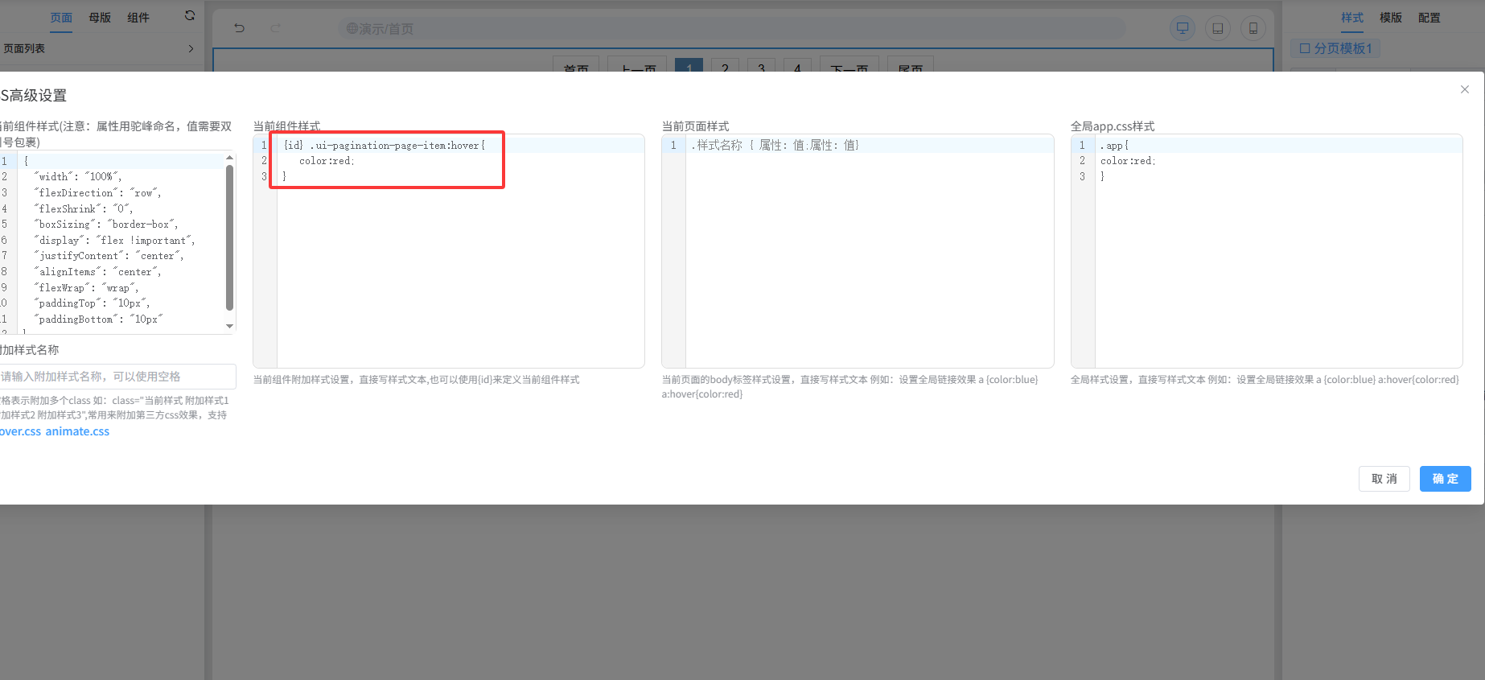Expand the 页面列表 chevron

click(191, 48)
